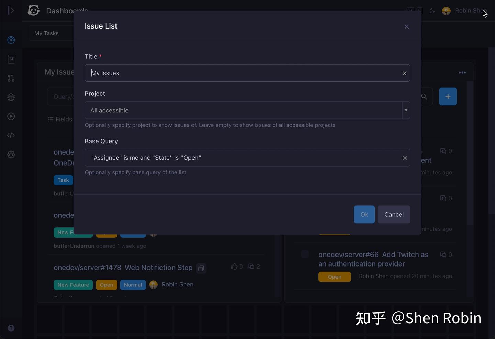Image resolution: width=495 pixels, height=339 pixels.
Task: Click the New Feature badge on issue #1478
Action: point(73,285)
